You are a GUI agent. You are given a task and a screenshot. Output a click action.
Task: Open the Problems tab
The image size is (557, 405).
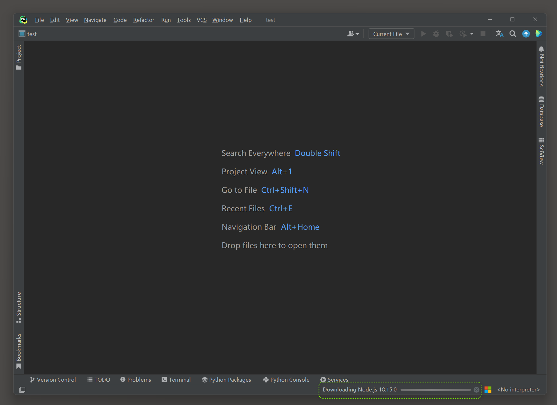pos(136,379)
